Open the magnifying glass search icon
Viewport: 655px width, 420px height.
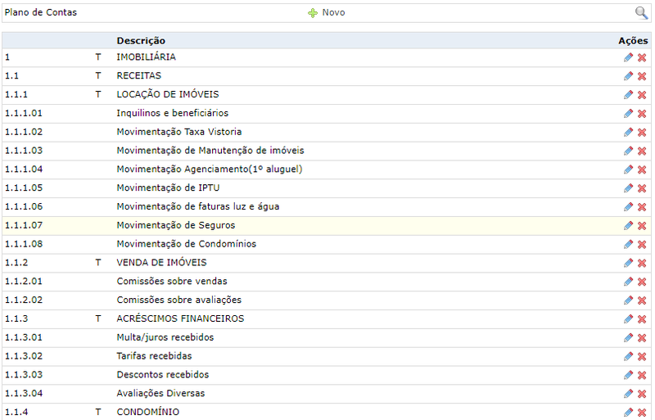(x=641, y=13)
